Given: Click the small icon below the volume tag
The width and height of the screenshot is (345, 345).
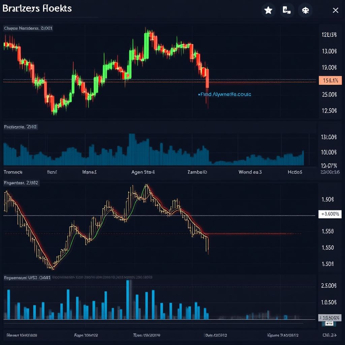Looking at the screenshot, I should point(329,323).
